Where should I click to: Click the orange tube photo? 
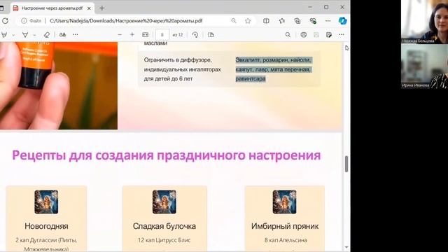(59, 85)
